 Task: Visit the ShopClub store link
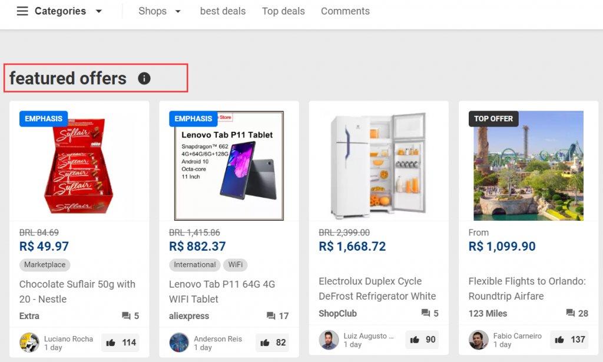coord(337,314)
